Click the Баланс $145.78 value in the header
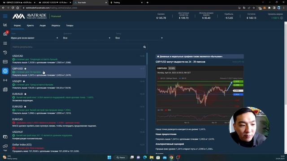 pyautogui.click(x=161, y=18)
